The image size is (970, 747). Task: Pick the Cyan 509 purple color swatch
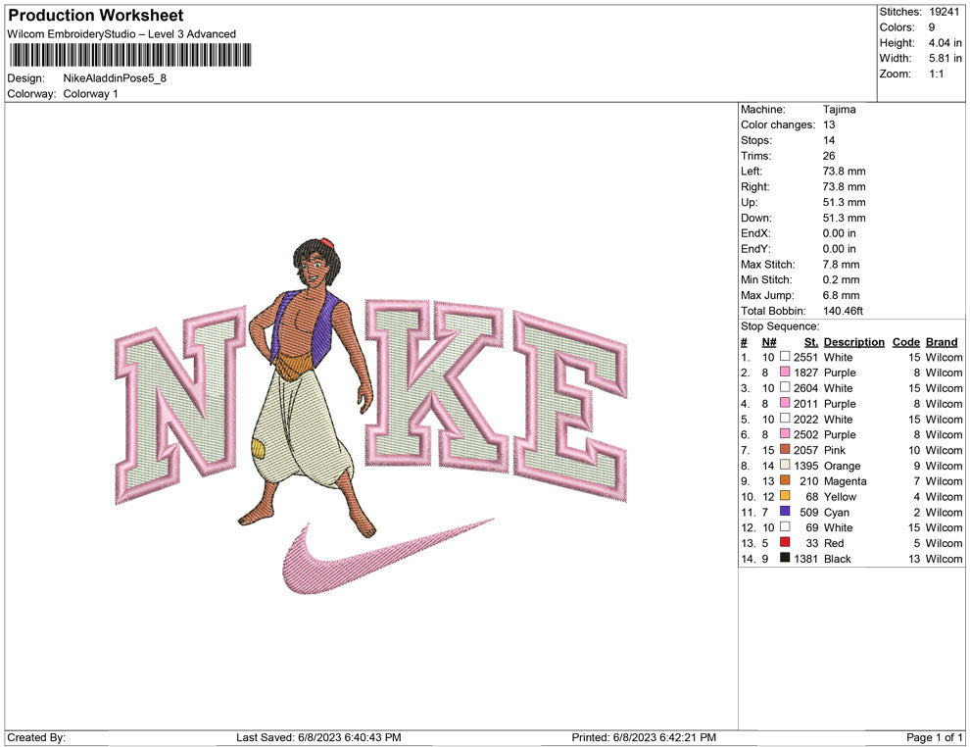[x=785, y=512]
